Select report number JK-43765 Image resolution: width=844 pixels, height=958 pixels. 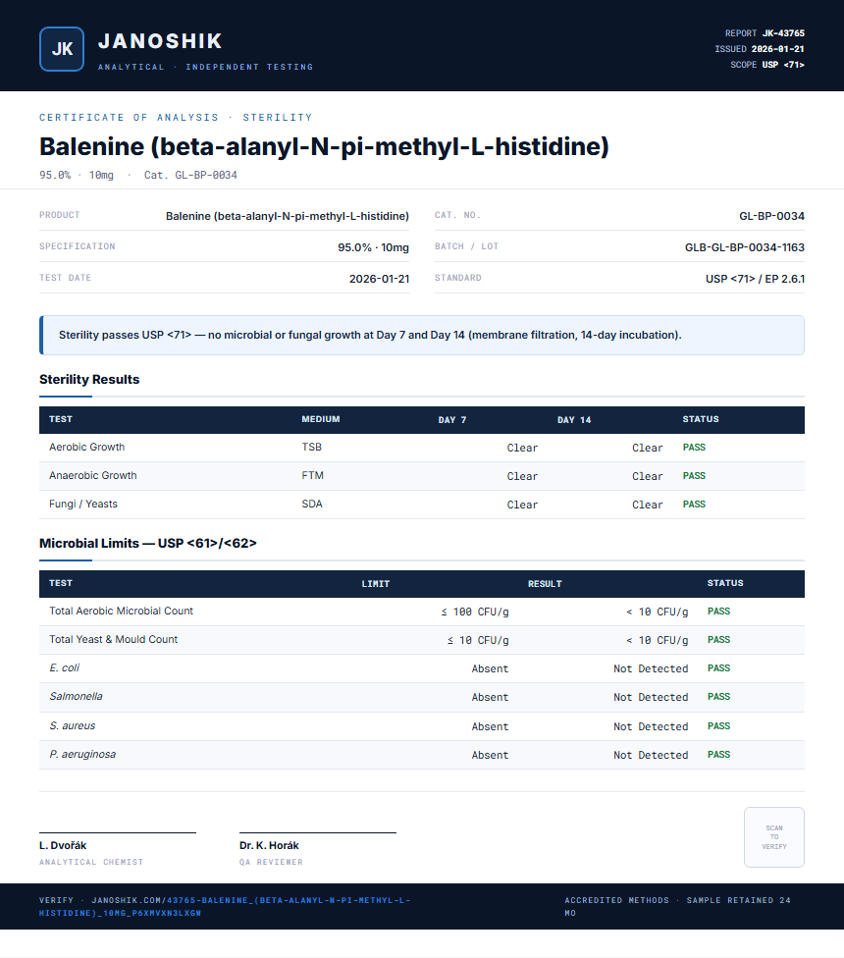[783, 33]
